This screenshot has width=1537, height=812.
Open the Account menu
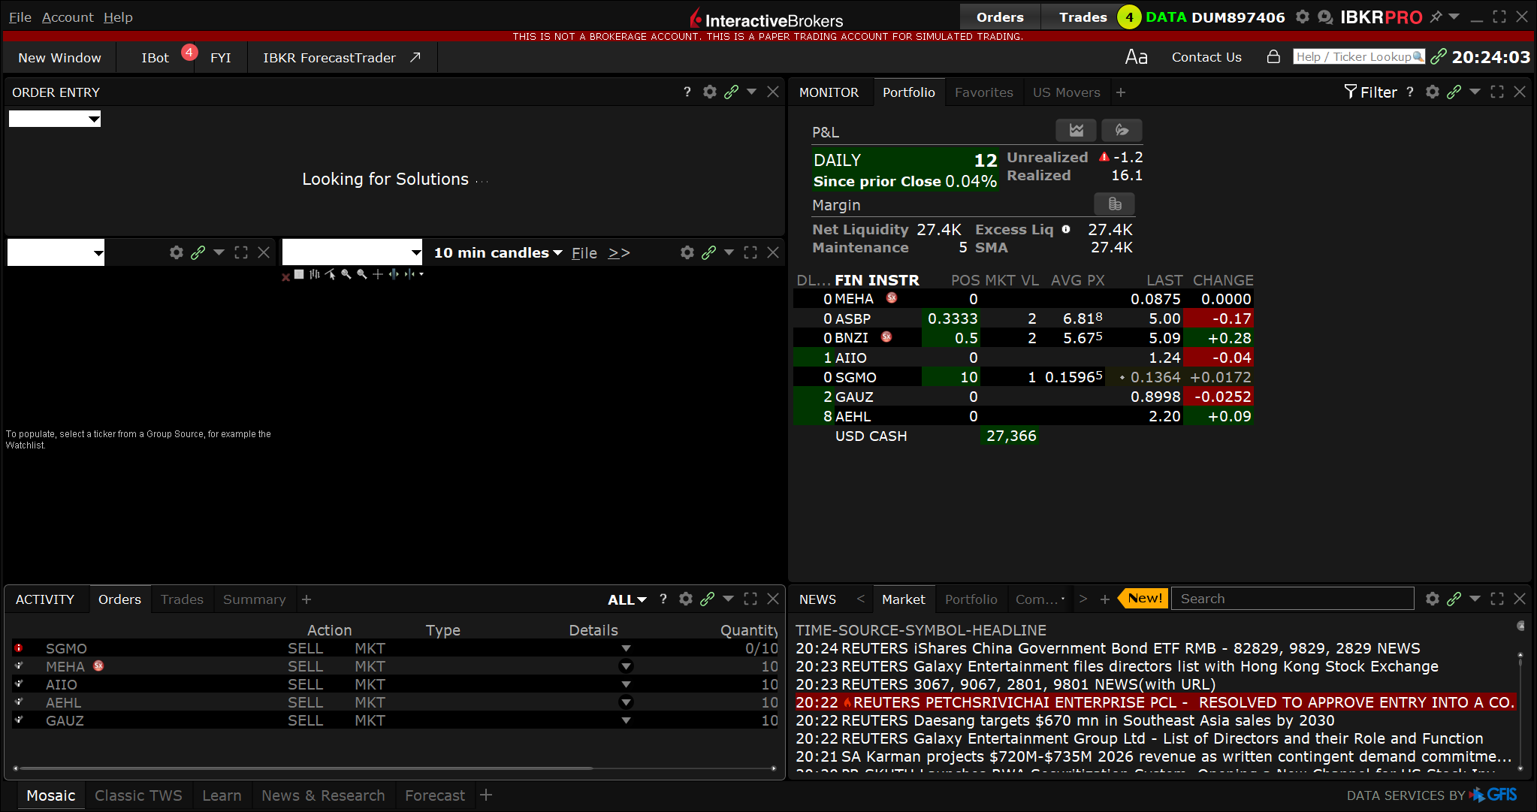68,17
